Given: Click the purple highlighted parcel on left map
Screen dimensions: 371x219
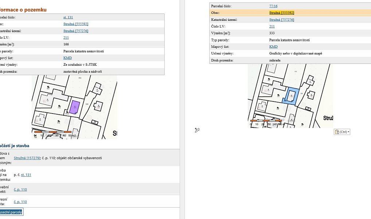Looking at the screenshot, I should (x=75, y=107).
